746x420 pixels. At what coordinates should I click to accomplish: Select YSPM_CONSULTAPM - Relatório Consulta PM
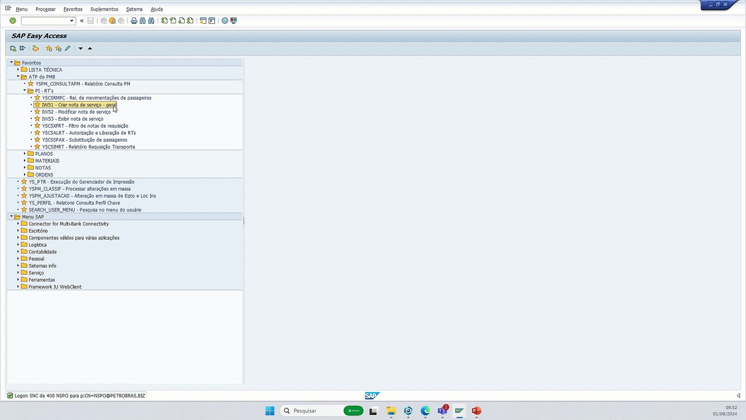point(83,84)
